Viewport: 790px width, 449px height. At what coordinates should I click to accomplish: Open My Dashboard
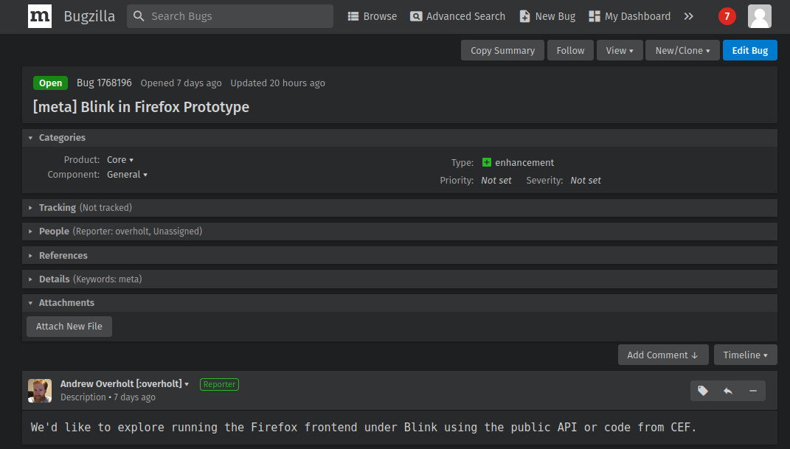(x=630, y=16)
